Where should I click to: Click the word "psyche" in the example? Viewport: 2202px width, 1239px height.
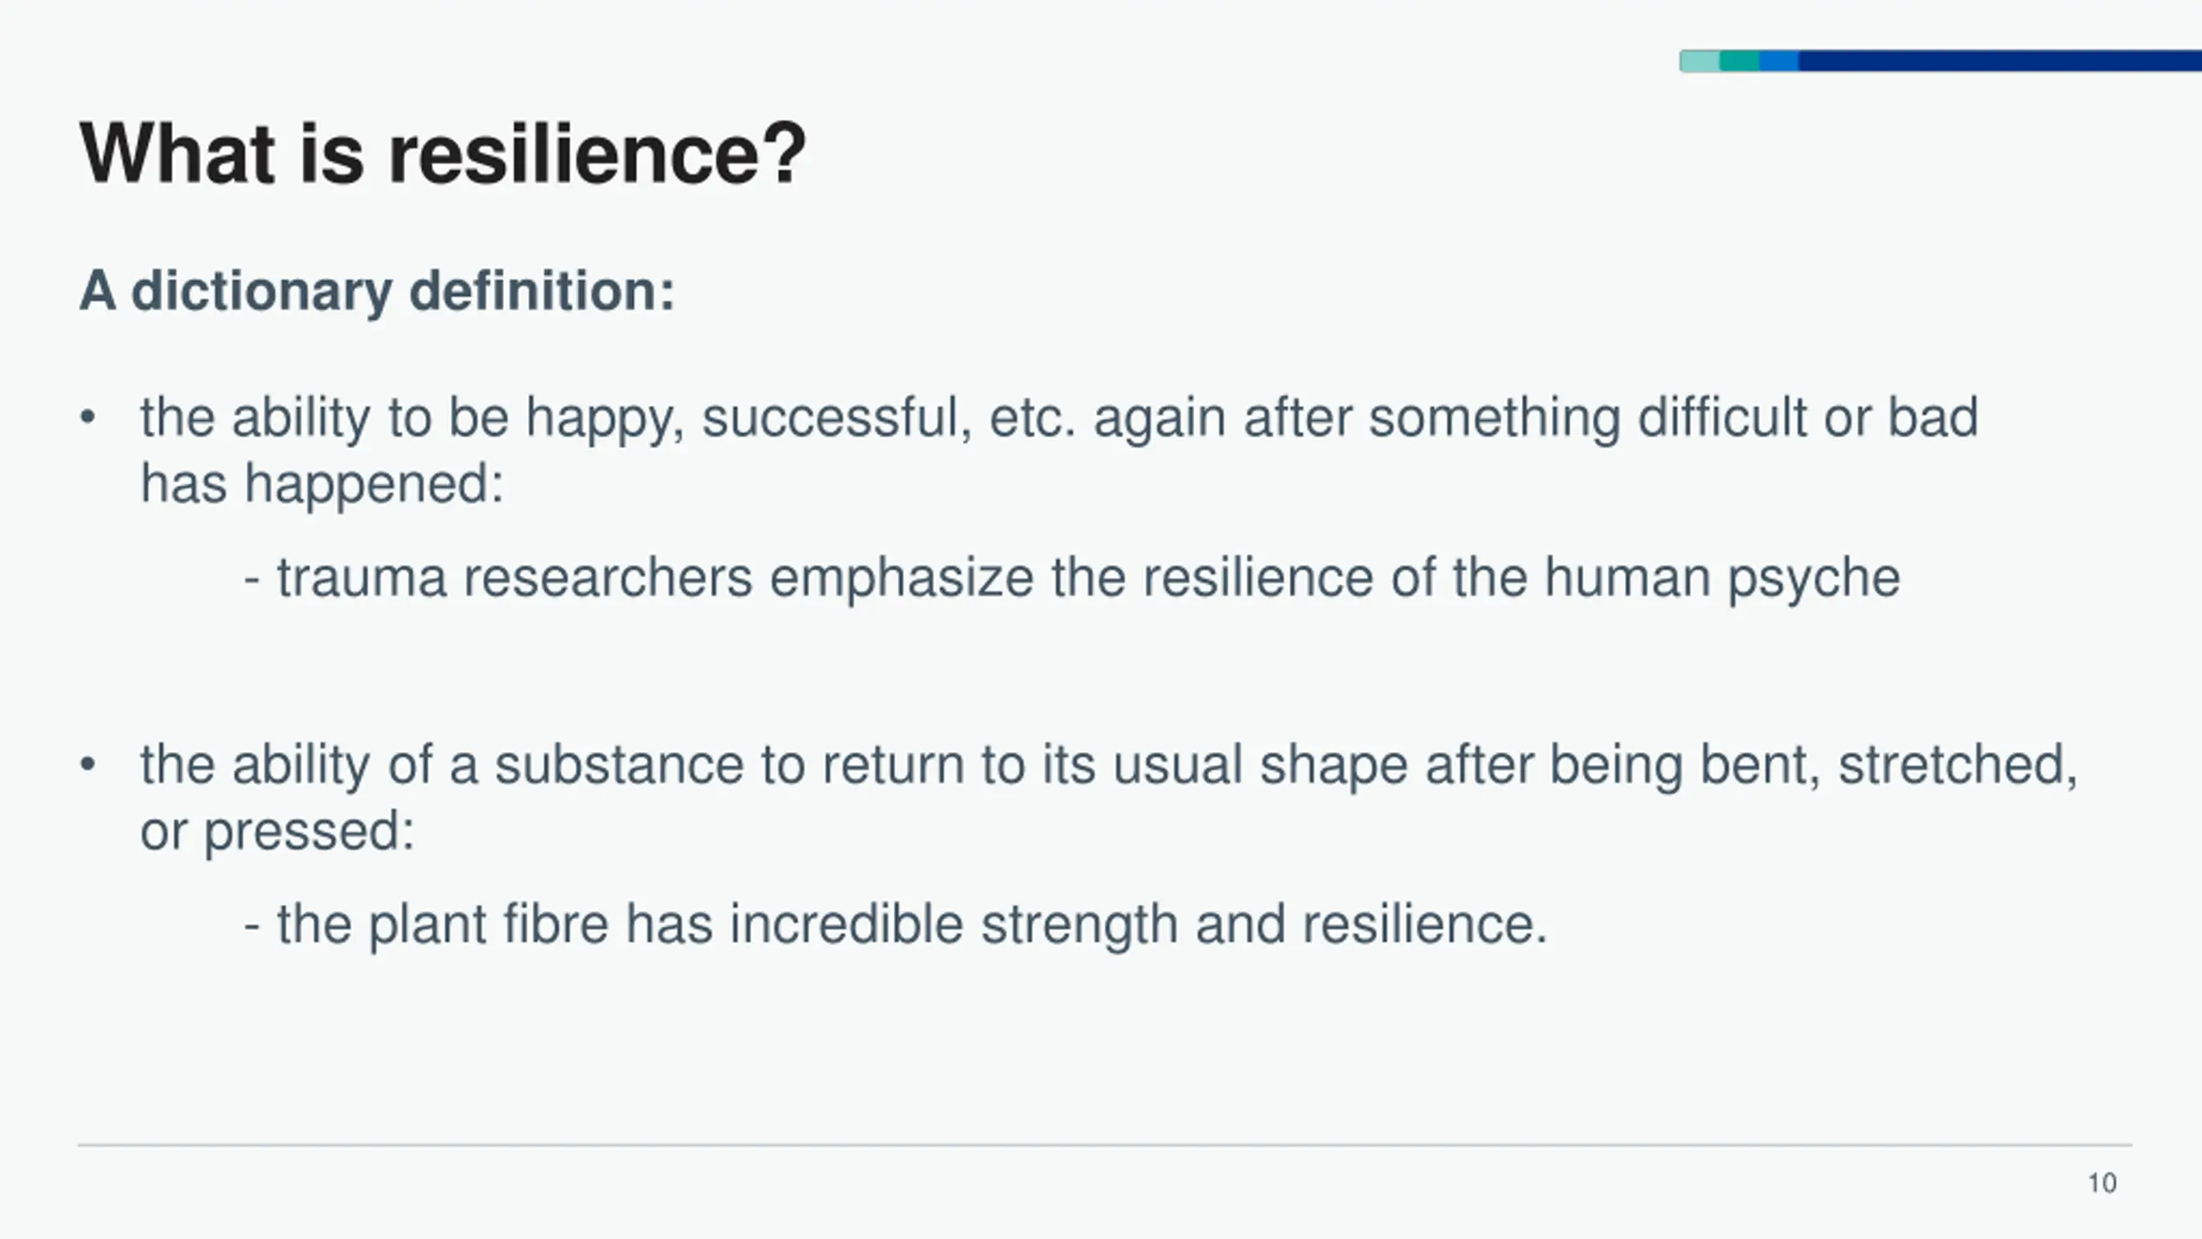(1813, 577)
